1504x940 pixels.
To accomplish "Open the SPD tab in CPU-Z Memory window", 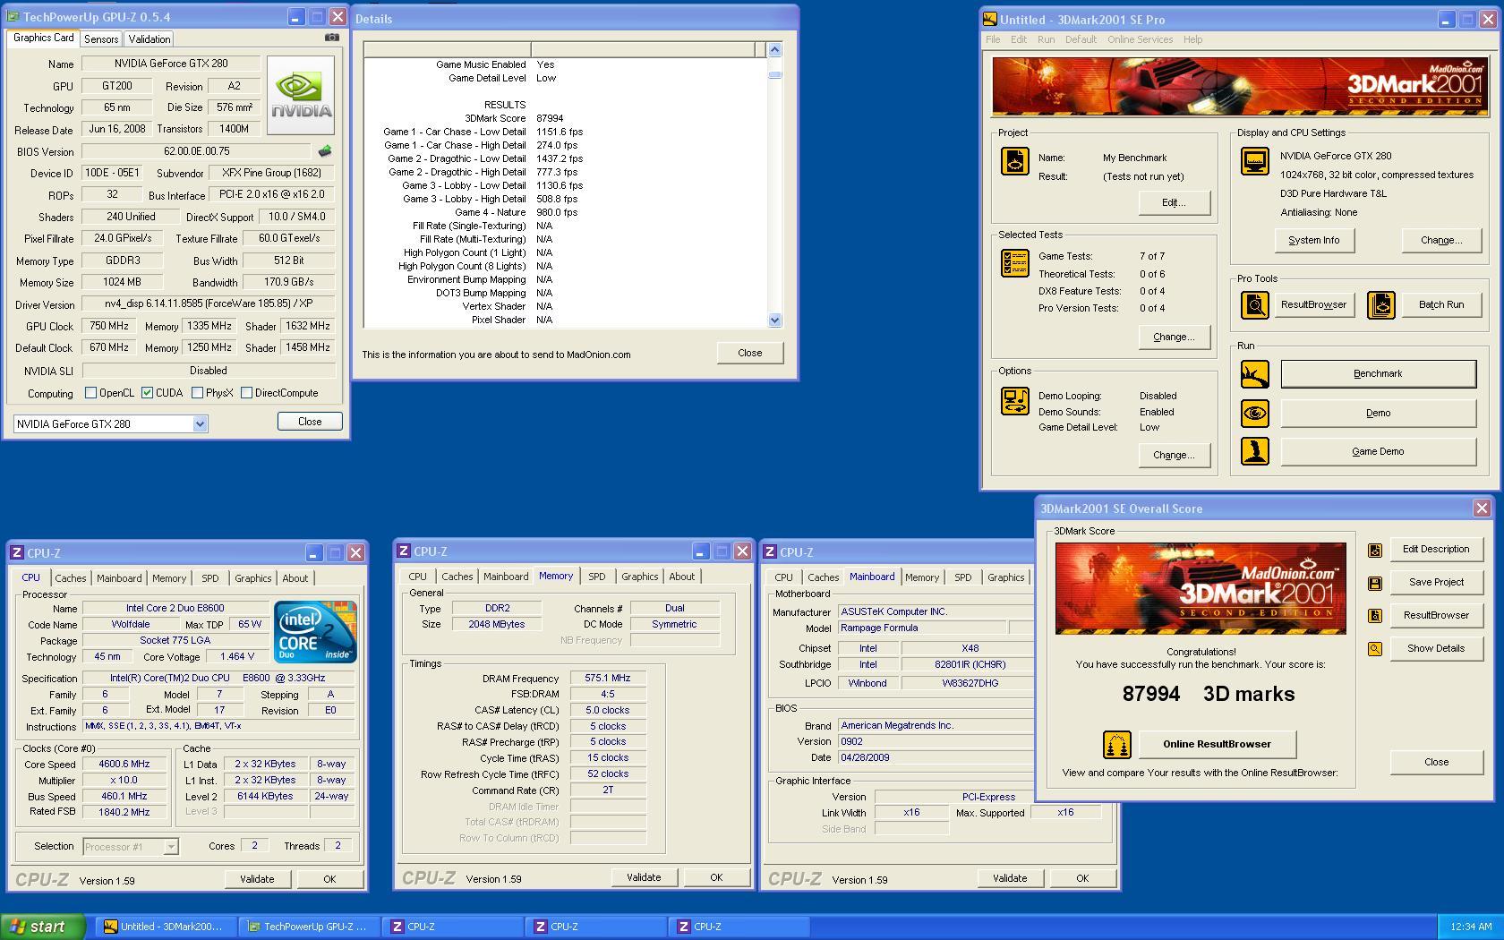I will (596, 577).
